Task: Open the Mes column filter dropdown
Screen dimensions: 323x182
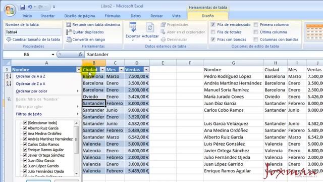Action: tap(121, 70)
